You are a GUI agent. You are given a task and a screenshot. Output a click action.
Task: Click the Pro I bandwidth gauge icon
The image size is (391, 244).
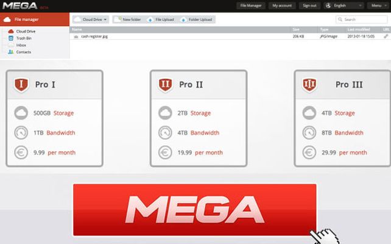21,132
